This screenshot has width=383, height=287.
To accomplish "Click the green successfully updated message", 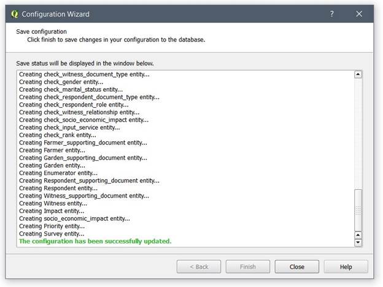I will click(95, 241).
